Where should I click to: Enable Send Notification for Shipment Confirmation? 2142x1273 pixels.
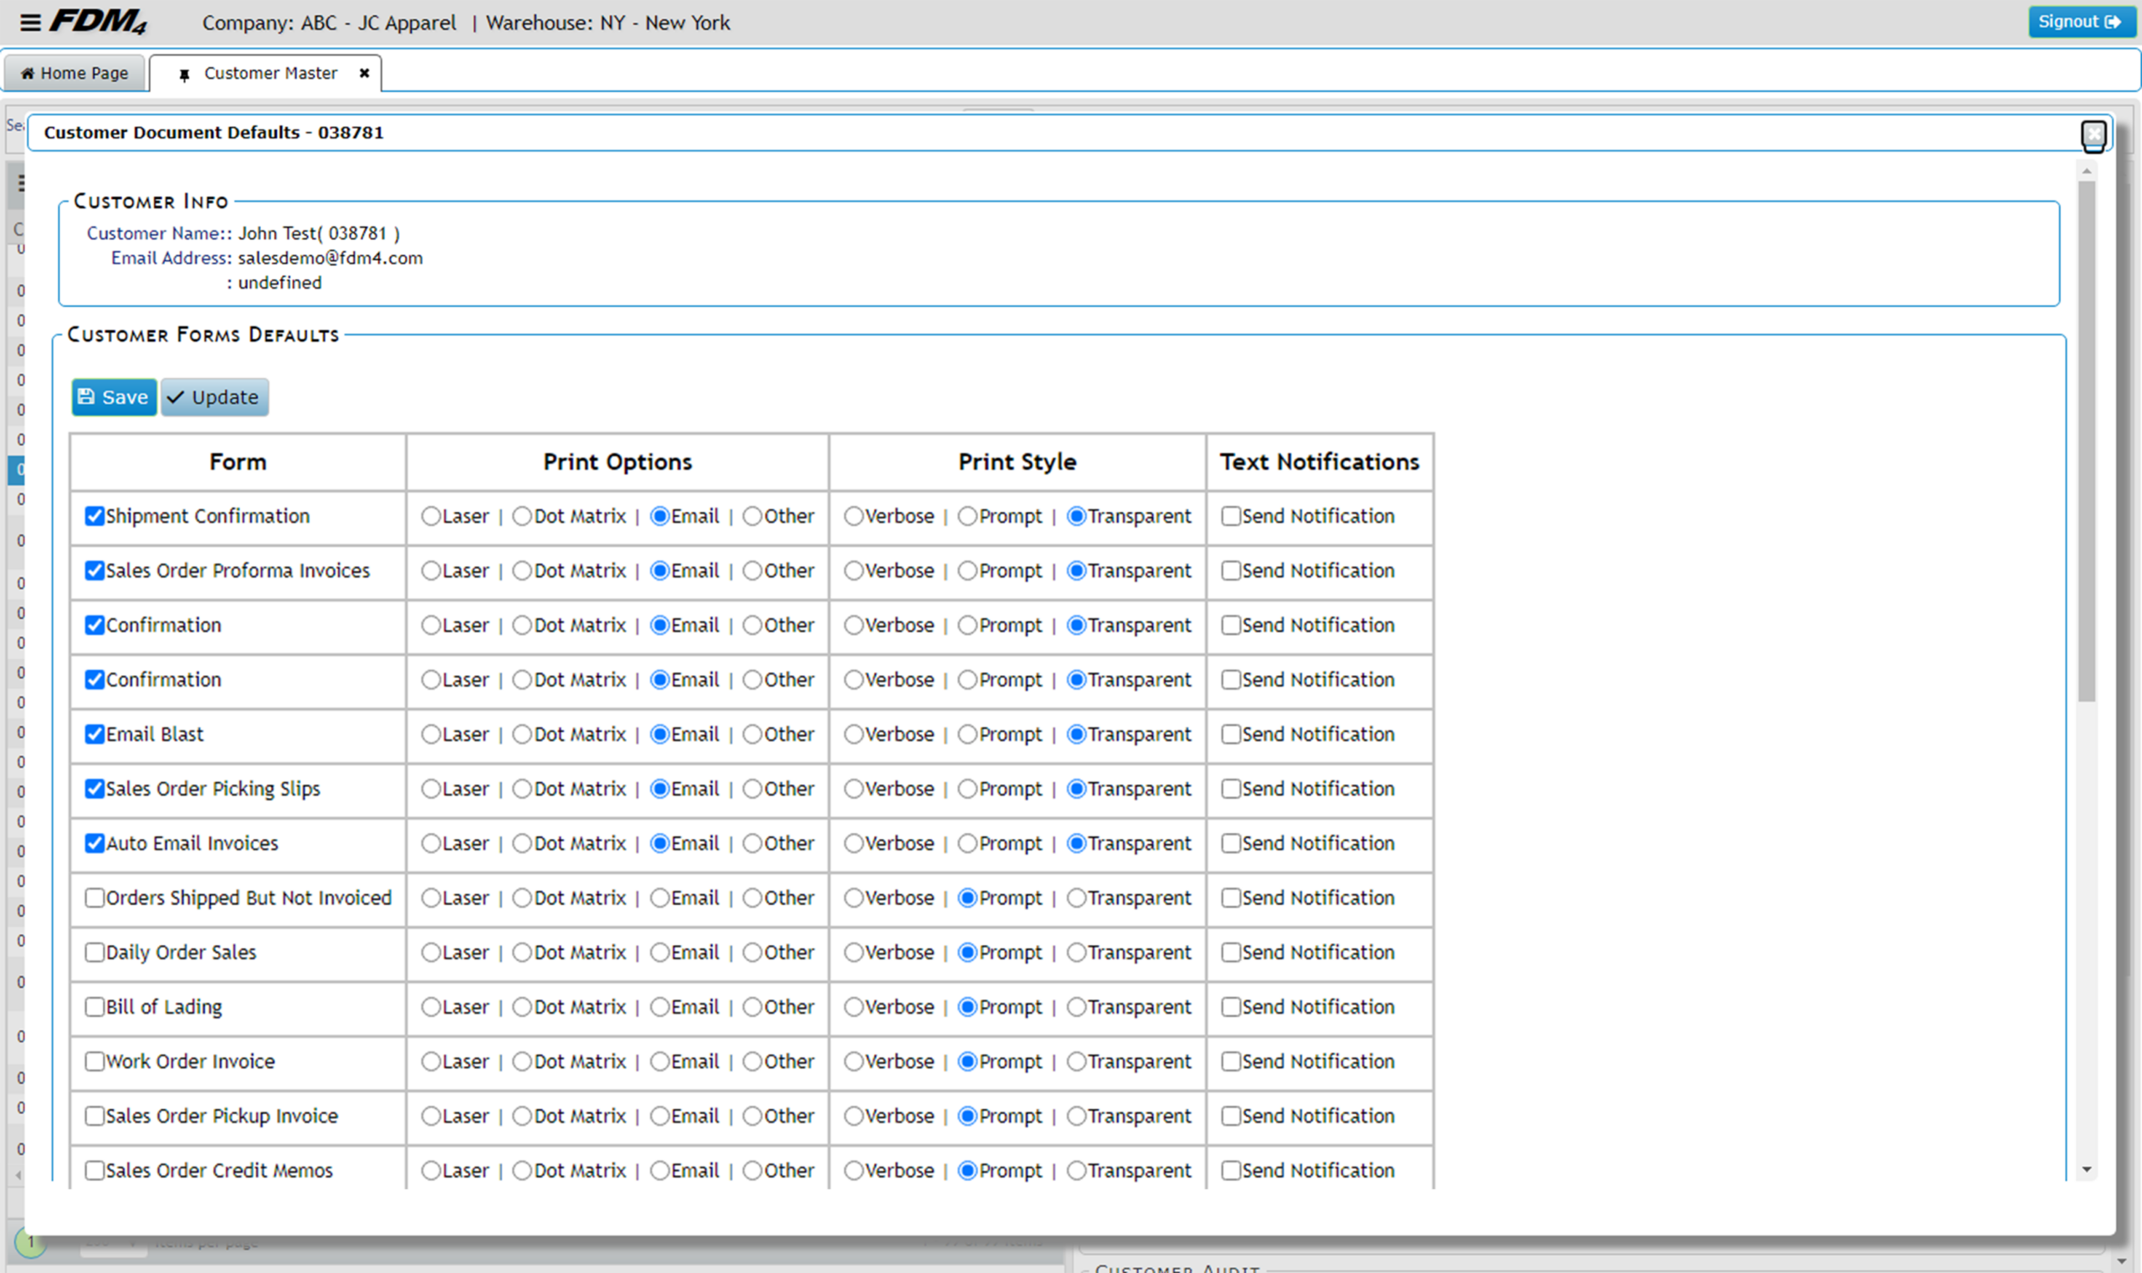coord(1231,516)
